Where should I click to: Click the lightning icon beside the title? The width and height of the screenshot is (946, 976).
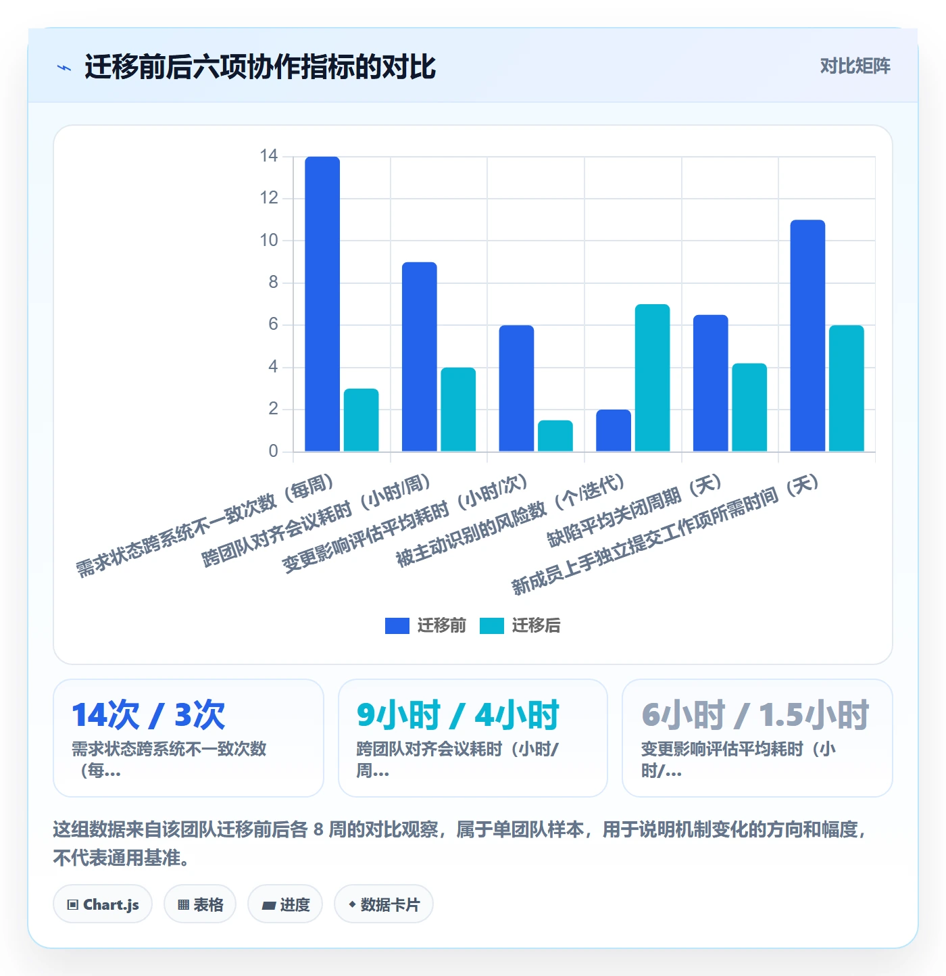[x=64, y=68]
